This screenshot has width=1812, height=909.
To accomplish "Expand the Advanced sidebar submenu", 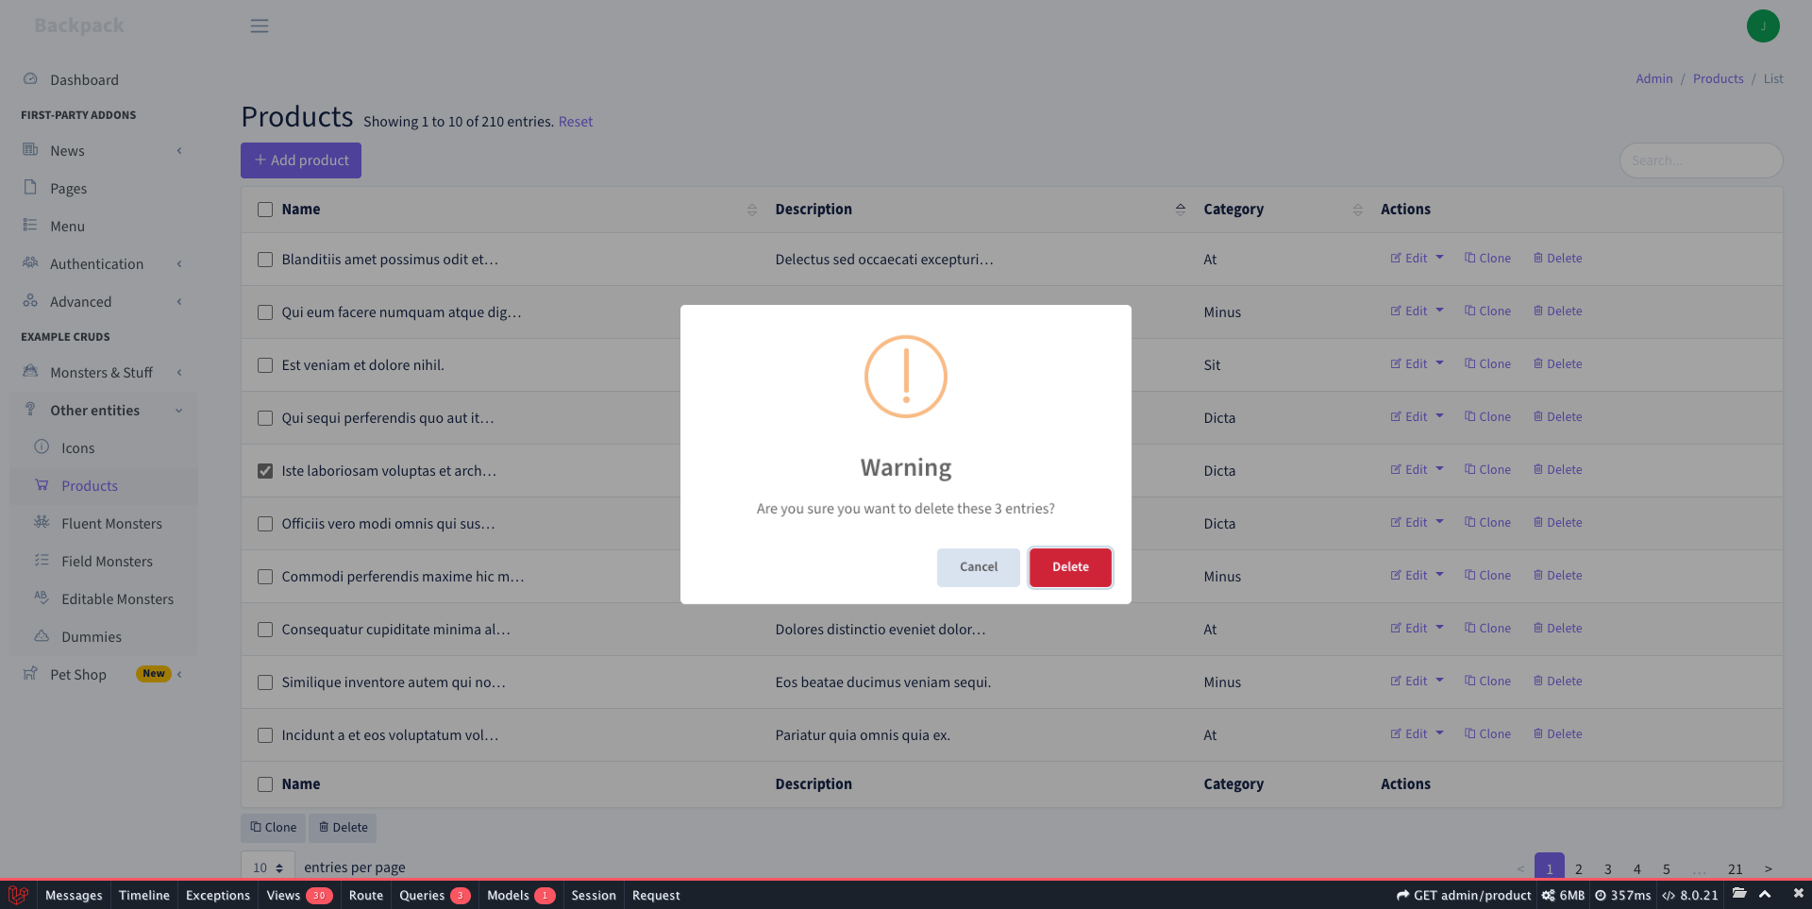I will [179, 301].
